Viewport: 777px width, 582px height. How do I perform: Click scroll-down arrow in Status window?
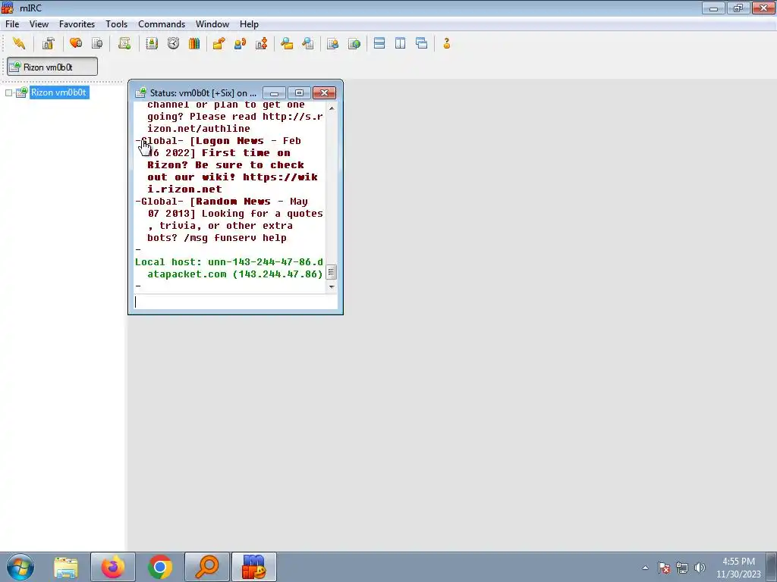pos(332,286)
